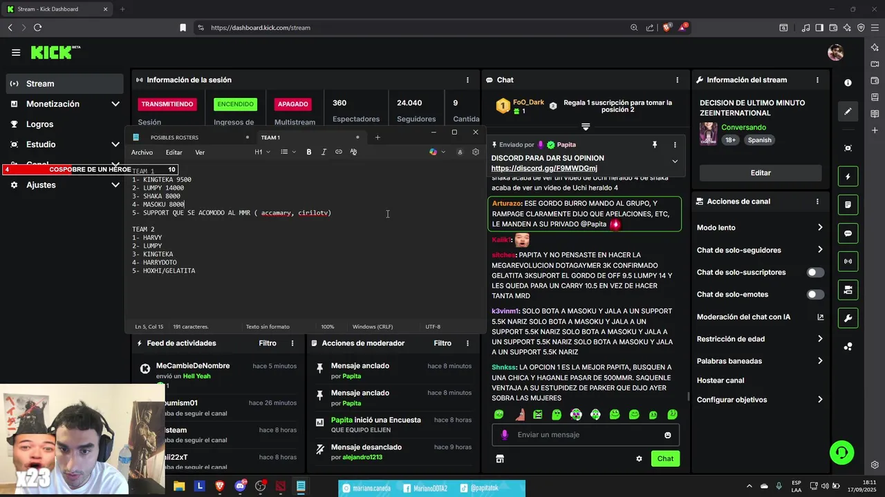Collapse the pinned message chevron
Viewport: 885px width, 497px height.
(675, 162)
